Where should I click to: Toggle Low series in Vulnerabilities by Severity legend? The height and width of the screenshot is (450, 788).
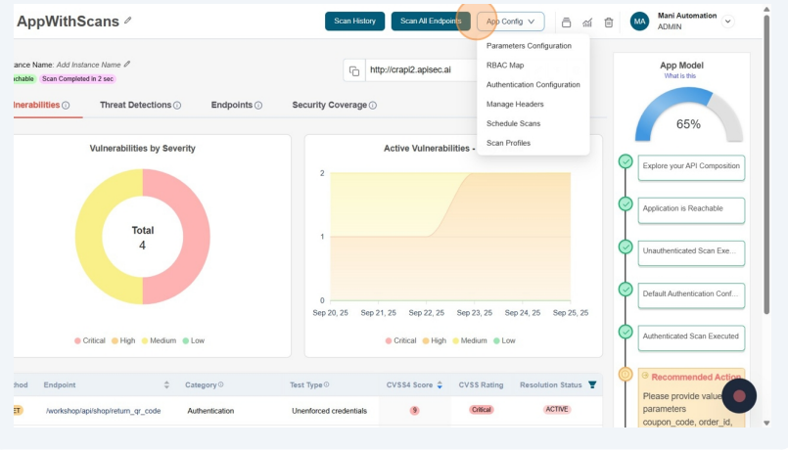click(192, 340)
